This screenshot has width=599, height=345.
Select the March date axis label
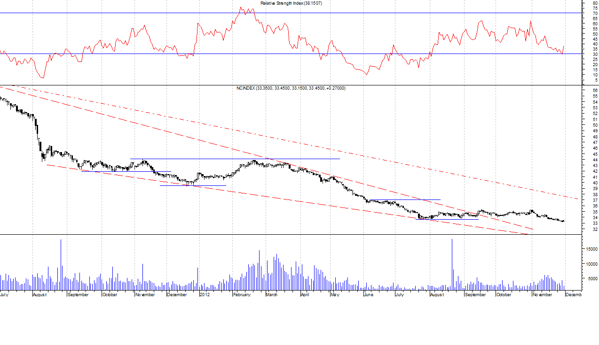click(272, 295)
